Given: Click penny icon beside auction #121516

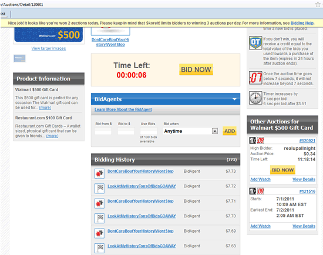Looking at the screenshot, I should tap(253, 191).
